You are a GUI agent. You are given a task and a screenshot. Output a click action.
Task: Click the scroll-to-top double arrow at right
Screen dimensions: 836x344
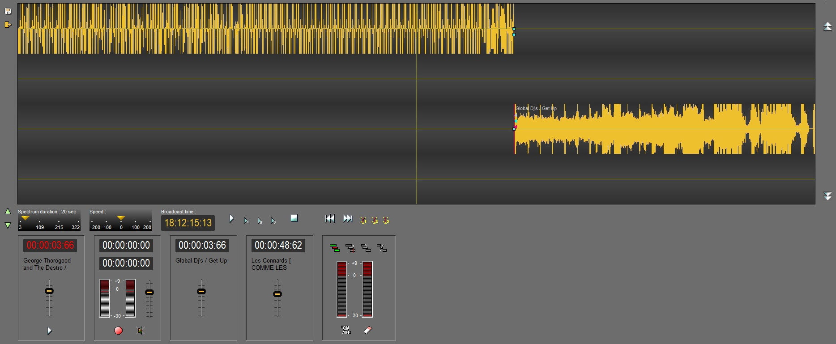(827, 26)
